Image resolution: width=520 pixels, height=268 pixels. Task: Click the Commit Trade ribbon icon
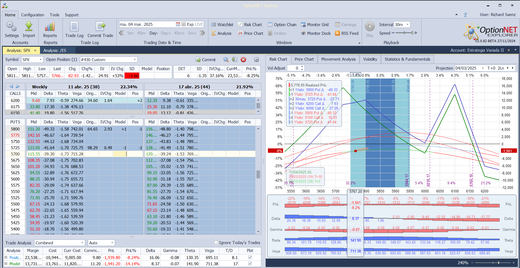100,27
